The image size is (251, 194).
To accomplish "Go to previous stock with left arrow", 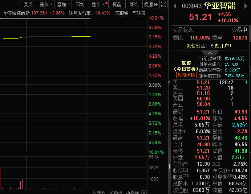I will [175, 6].
